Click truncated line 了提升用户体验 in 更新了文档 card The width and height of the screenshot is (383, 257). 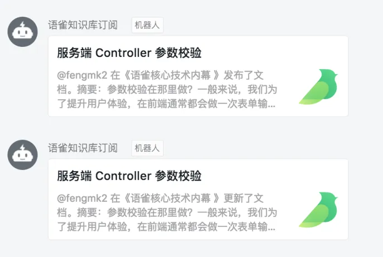[166, 227]
